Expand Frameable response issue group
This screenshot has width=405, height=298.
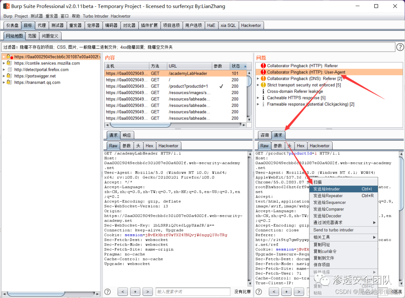click(258, 104)
